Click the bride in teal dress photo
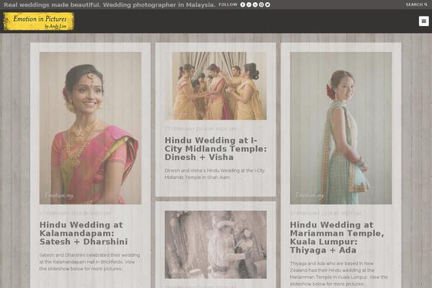 pyautogui.click(x=341, y=128)
